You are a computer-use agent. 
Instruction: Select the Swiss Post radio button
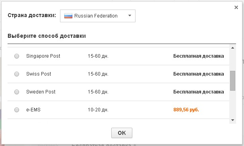[x=17, y=74]
